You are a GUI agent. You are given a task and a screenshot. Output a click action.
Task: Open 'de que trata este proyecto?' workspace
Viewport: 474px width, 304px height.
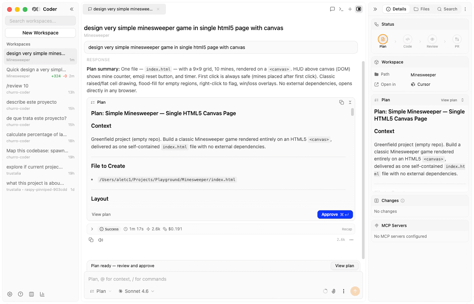pos(41,121)
